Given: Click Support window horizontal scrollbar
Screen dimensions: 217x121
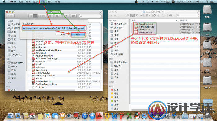Looking at the screenshot, I should (x=52, y=90).
